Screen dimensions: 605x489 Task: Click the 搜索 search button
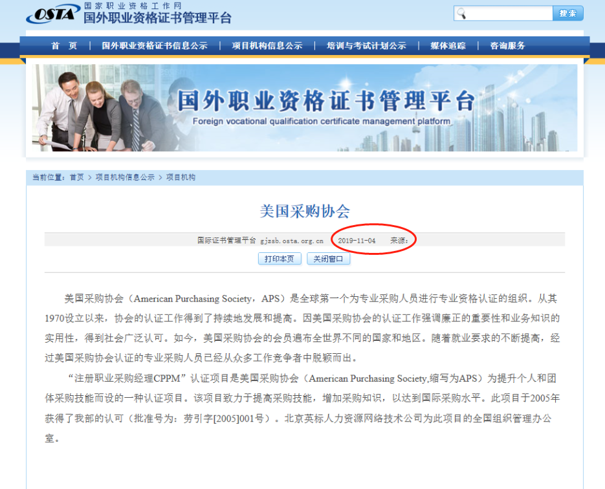click(567, 14)
